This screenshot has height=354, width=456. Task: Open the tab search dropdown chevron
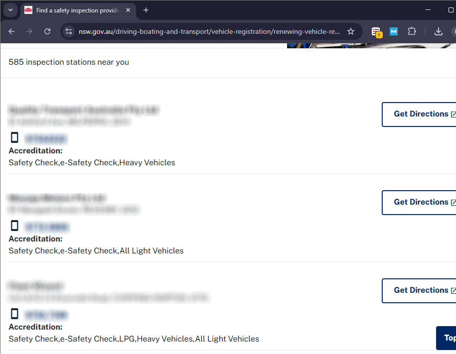pyautogui.click(x=10, y=10)
